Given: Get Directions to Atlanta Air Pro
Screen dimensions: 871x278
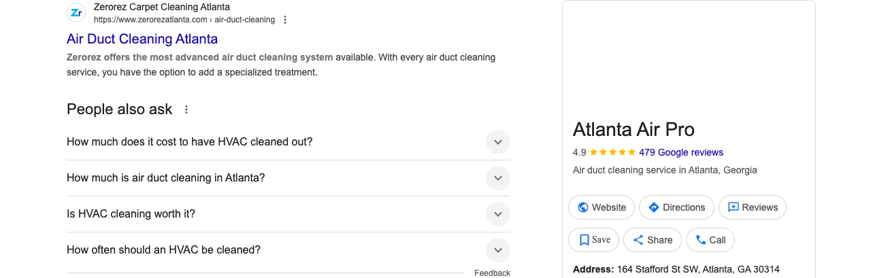Looking at the screenshot, I should coord(677,207).
